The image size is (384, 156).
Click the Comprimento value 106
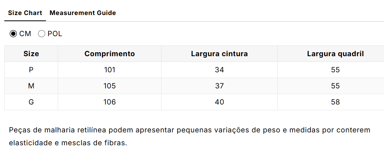[109, 102]
